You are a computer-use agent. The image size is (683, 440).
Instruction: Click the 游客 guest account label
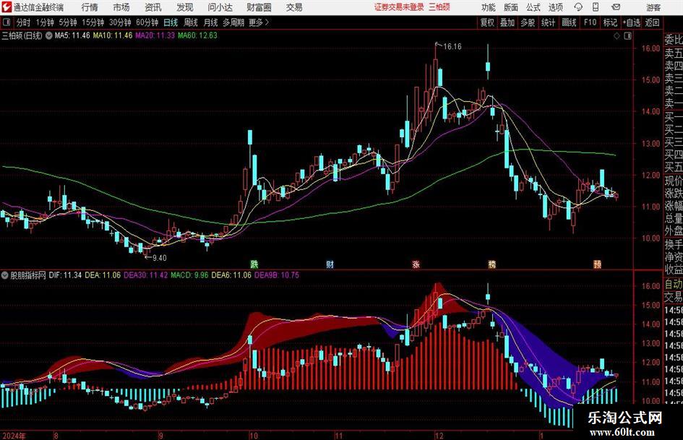(x=653, y=7)
